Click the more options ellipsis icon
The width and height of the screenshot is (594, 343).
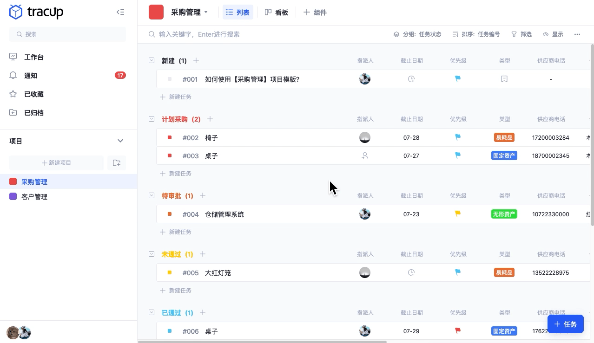577,34
